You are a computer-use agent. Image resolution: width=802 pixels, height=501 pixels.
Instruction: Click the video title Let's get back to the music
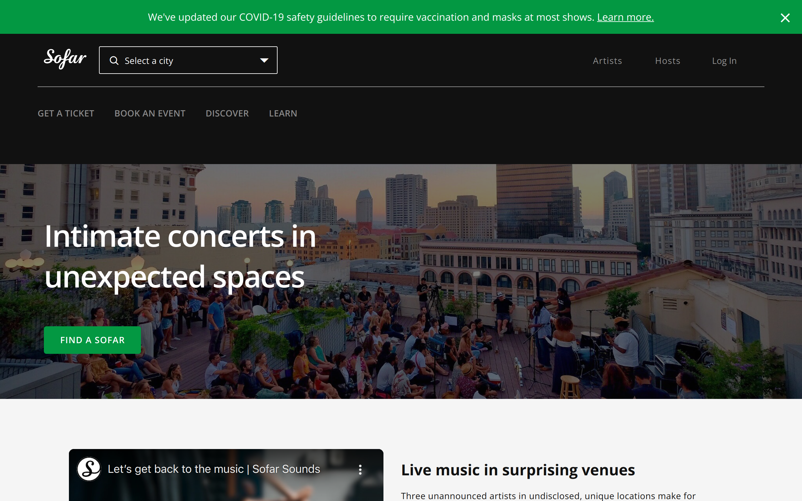[214, 469]
